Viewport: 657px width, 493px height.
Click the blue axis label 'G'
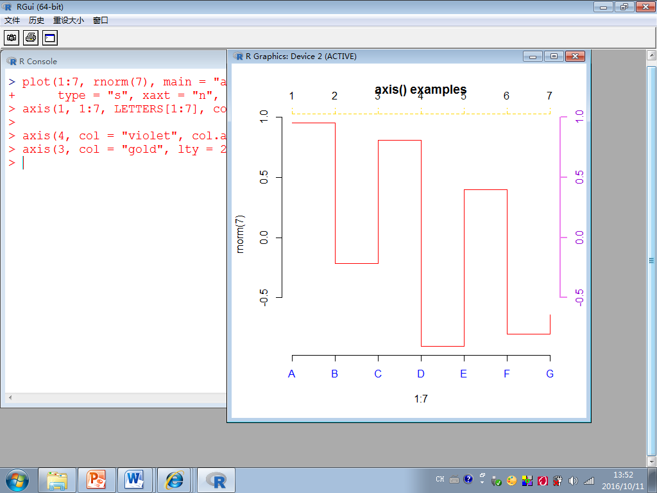(x=550, y=374)
